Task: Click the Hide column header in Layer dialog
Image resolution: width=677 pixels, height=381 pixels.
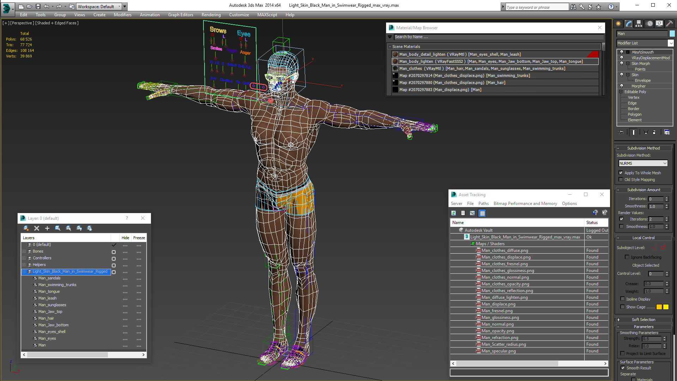Action: [x=125, y=238]
